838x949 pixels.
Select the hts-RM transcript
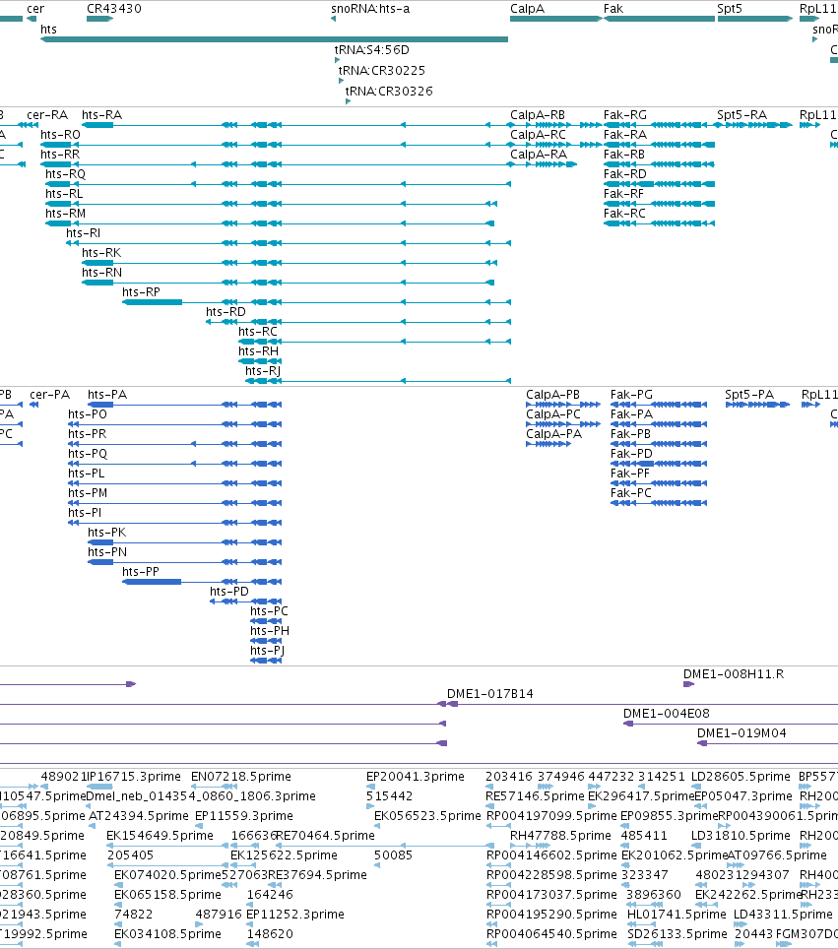point(65,213)
